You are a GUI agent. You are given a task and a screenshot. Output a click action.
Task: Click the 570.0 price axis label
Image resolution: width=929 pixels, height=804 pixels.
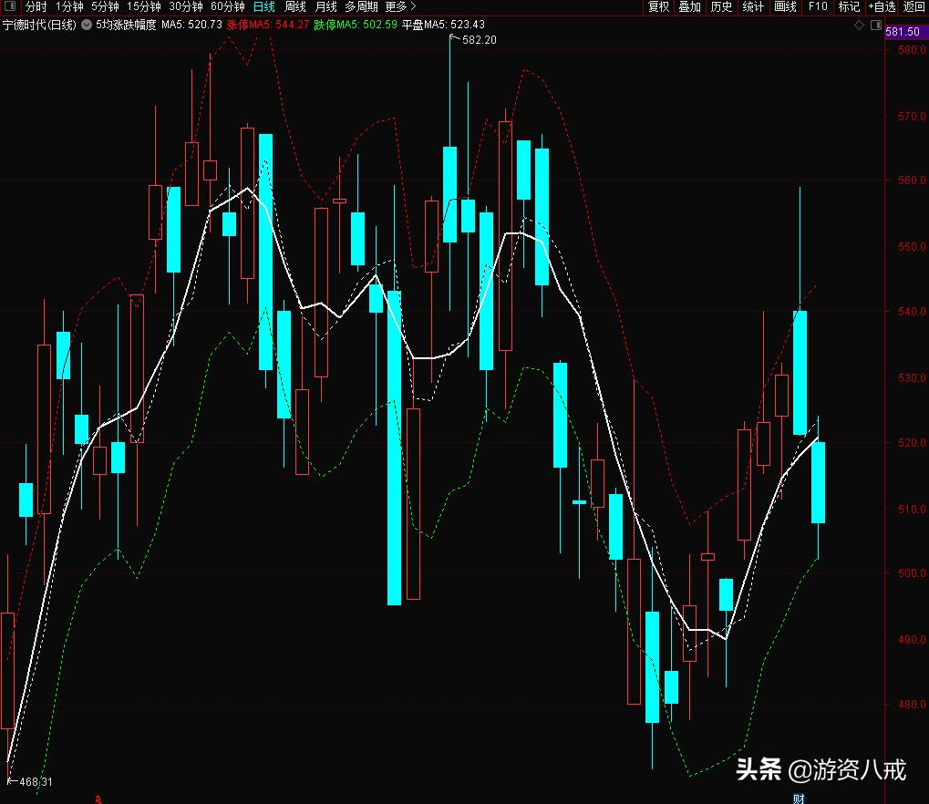(912, 117)
